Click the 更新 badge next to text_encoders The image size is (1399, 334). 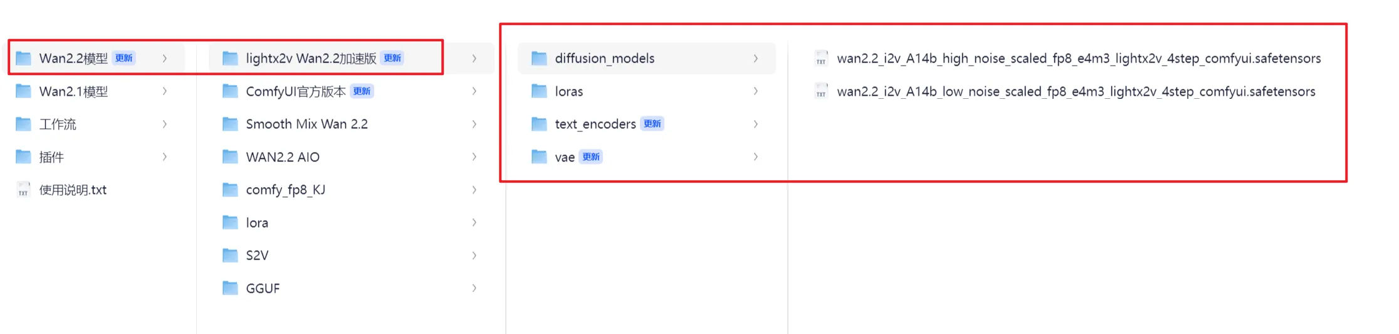(x=652, y=124)
